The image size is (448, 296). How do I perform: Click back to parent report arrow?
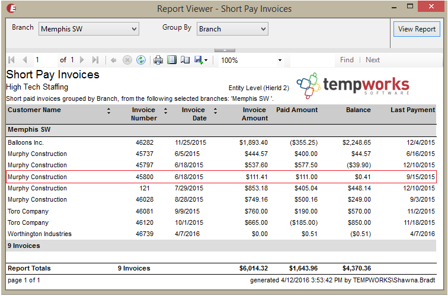tap(114, 60)
